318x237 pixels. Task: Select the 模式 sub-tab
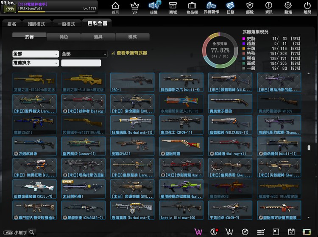click(x=132, y=37)
